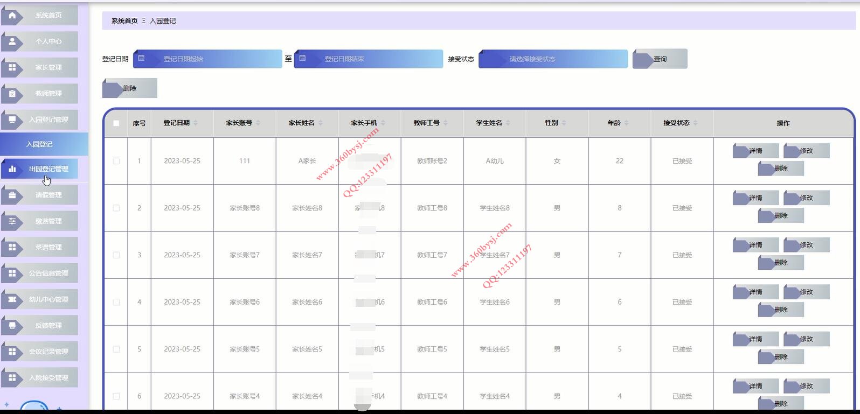Viewport: 860px width, 414px height.
Task: Click the bar chart icon beside 出园登记管理
Action: (x=12, y=169)
